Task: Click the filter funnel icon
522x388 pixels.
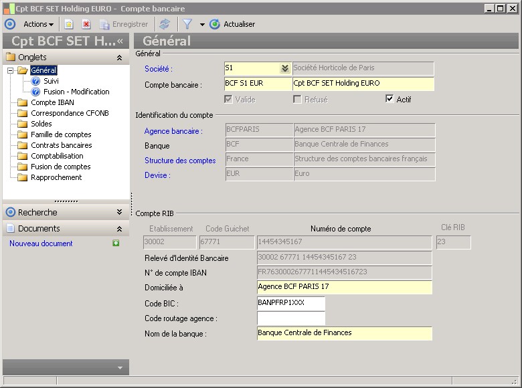Action: [x=187, y=24]
